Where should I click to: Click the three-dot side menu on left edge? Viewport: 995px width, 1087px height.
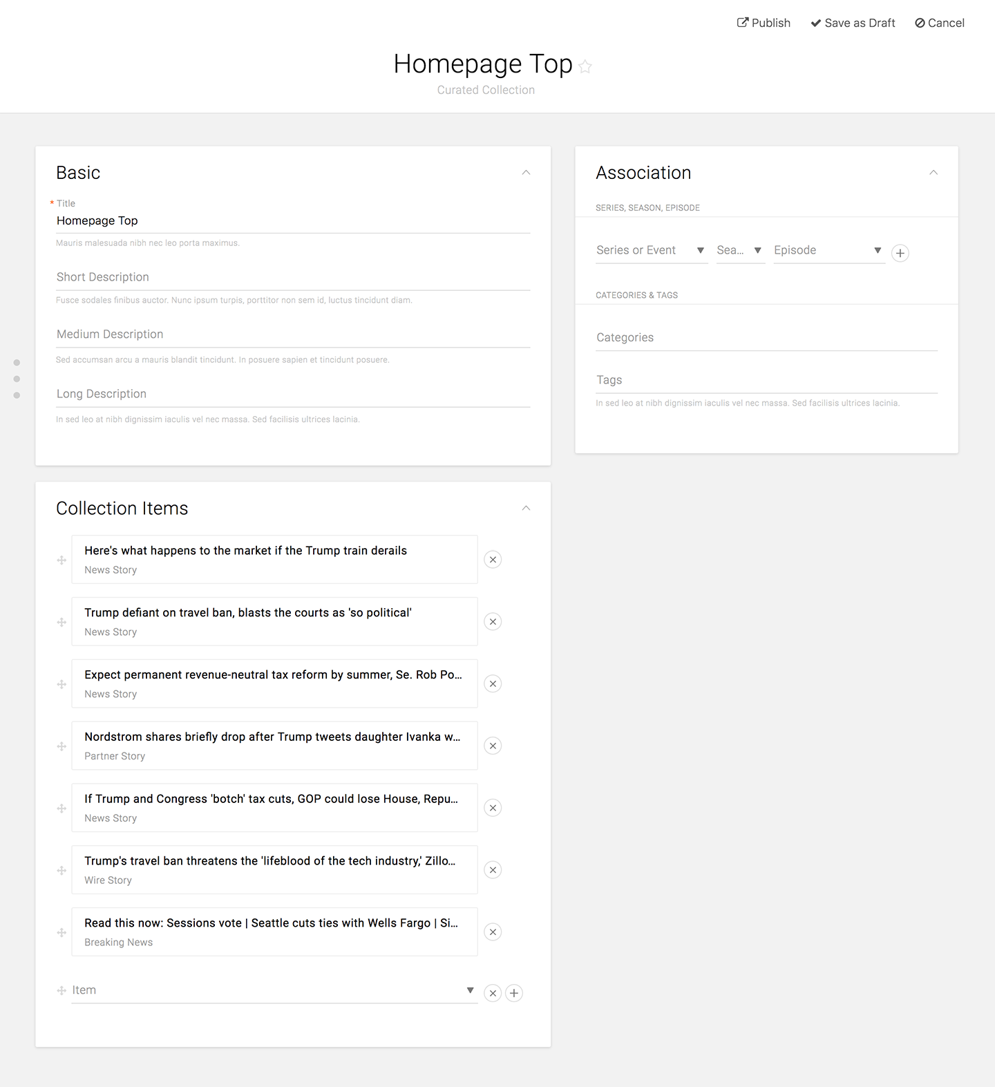[17, 379]
